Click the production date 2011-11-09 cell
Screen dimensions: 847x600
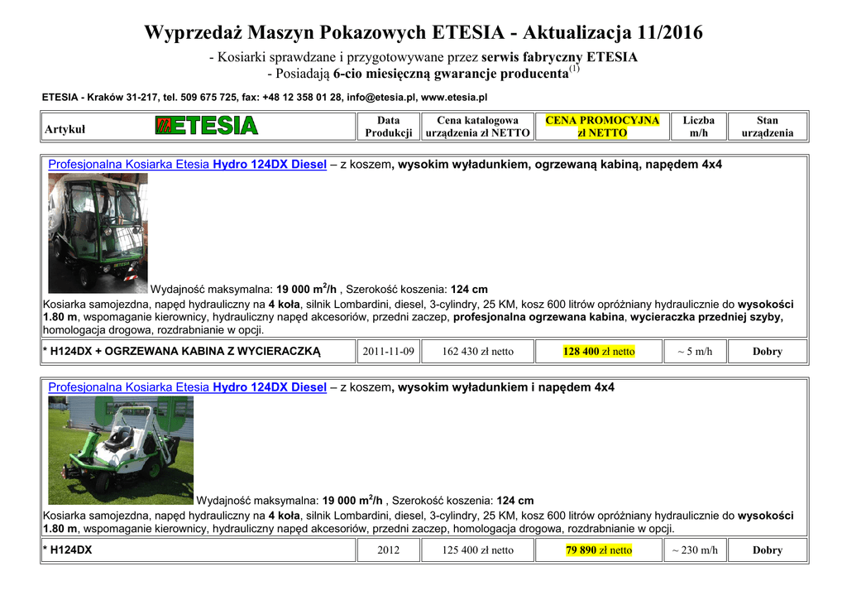(x=388, y=352)
